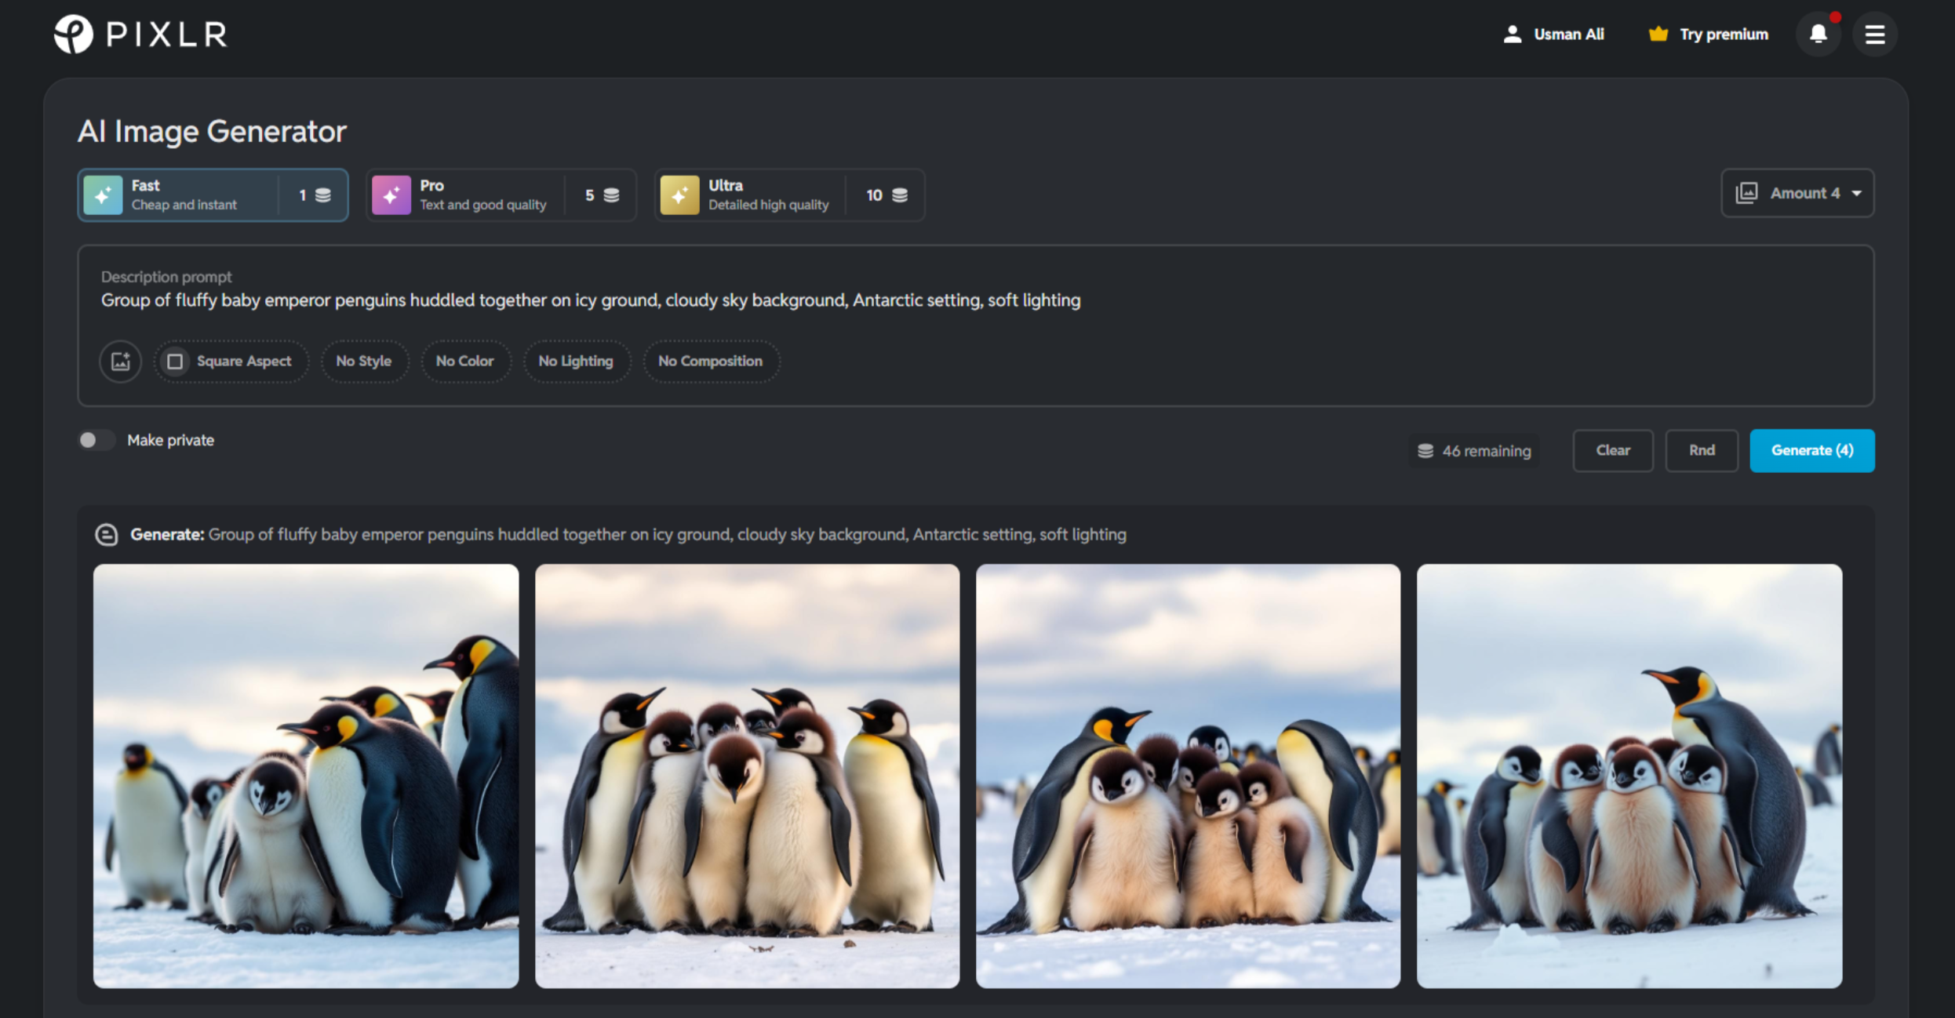Expand the Amount 4 dropdown
The width and height of the screenshot is (1955, 1018).
pos(1797,193)
